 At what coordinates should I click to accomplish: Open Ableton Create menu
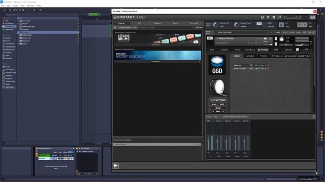click(15, 6)
